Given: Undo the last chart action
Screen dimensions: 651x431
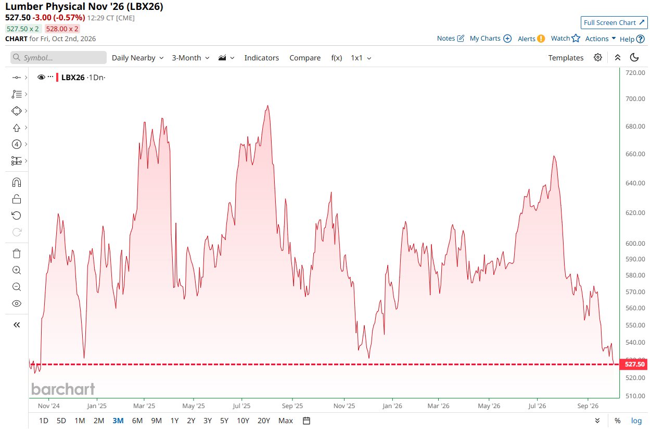Looking at the screenshot, I should pos(16,215).
